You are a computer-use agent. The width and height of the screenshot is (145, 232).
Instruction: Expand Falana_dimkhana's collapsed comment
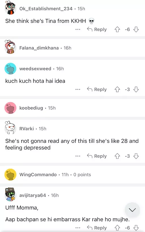point(72,48)
